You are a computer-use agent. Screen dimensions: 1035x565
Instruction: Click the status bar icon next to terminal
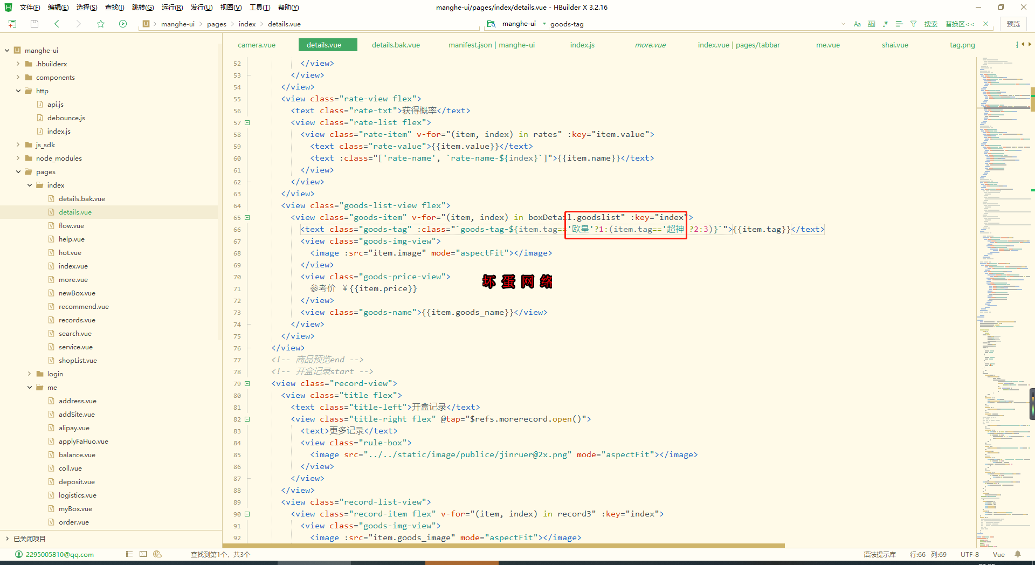pos(157,554)
